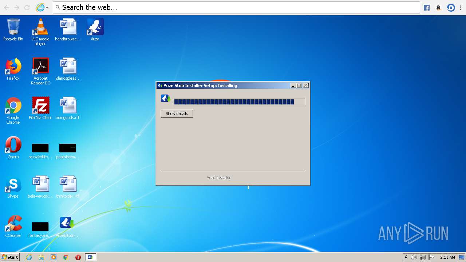Minimize the Vuze installer window

[293, 86]
